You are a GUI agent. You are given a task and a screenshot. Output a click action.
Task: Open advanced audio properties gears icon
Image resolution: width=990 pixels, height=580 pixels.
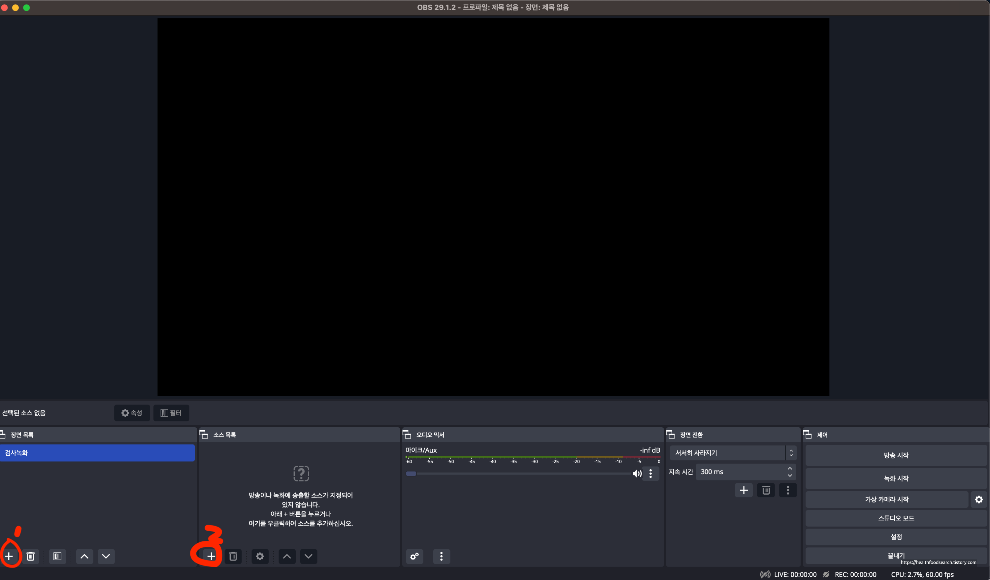pyautogui.click(x=414, y=556)
